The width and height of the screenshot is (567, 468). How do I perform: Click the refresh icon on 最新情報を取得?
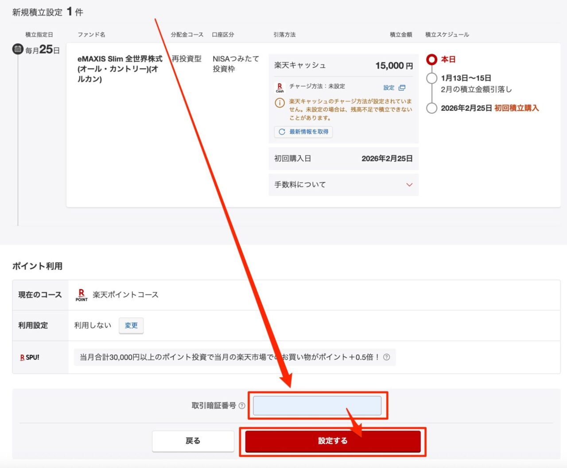click(x=283, y=132)
